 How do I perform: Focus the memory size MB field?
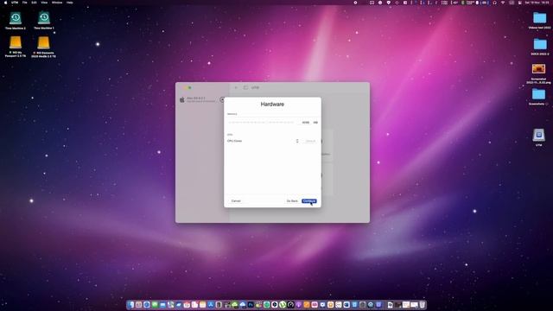[x=305, y=123]
